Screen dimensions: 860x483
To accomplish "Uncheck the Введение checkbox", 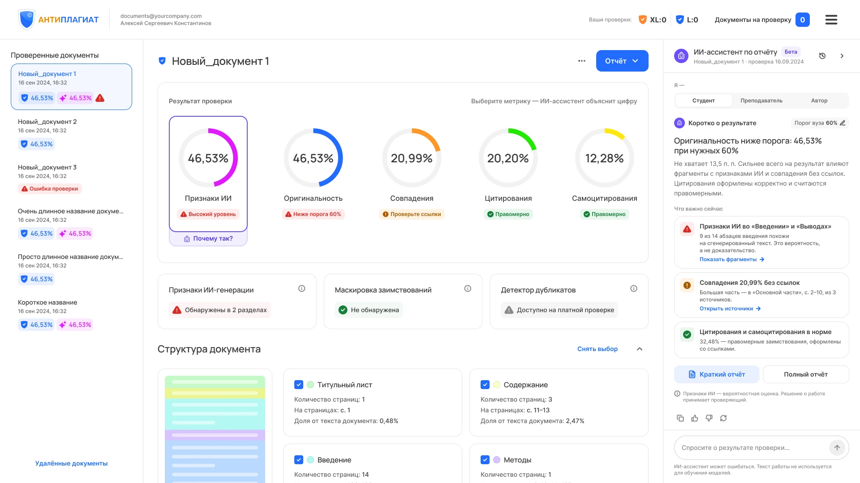I will click(x=299, y=460).
